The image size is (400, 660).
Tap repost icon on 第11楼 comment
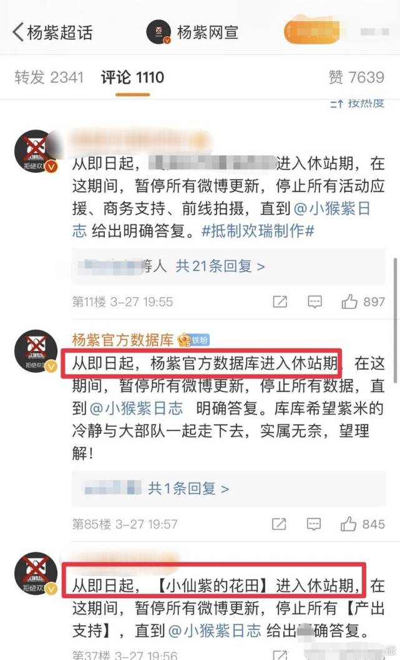[x=280, y=302]
